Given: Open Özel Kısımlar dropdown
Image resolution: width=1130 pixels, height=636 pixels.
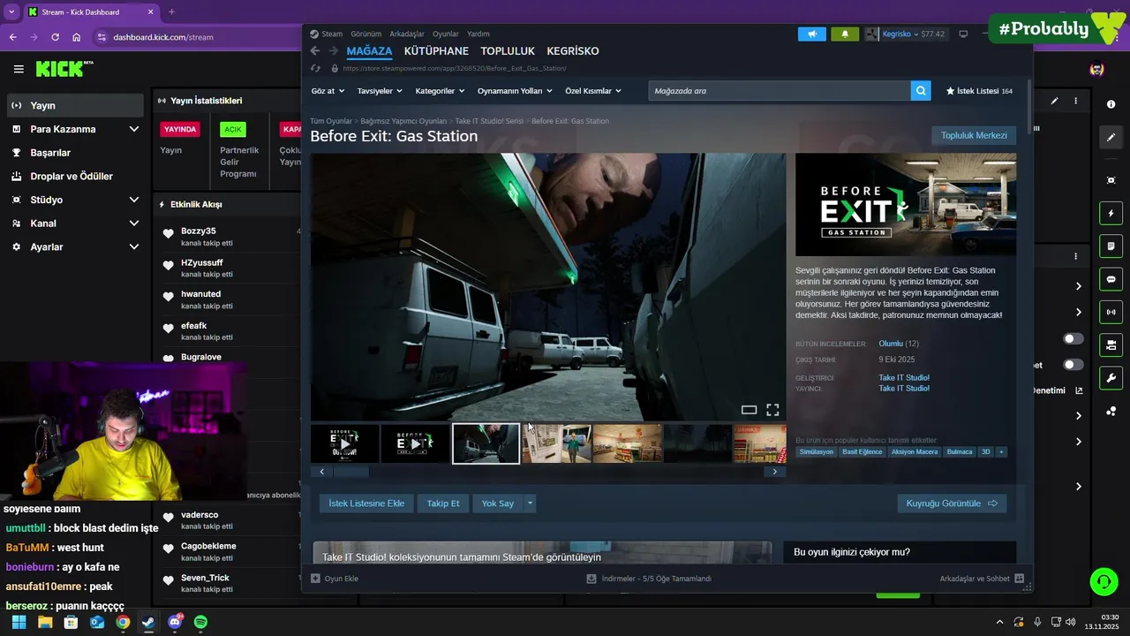Looking at the screenshot, I should pos(593,91).
